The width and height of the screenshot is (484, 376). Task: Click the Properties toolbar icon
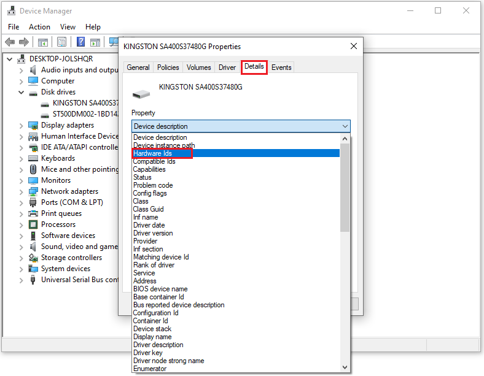tap(62, 42)
